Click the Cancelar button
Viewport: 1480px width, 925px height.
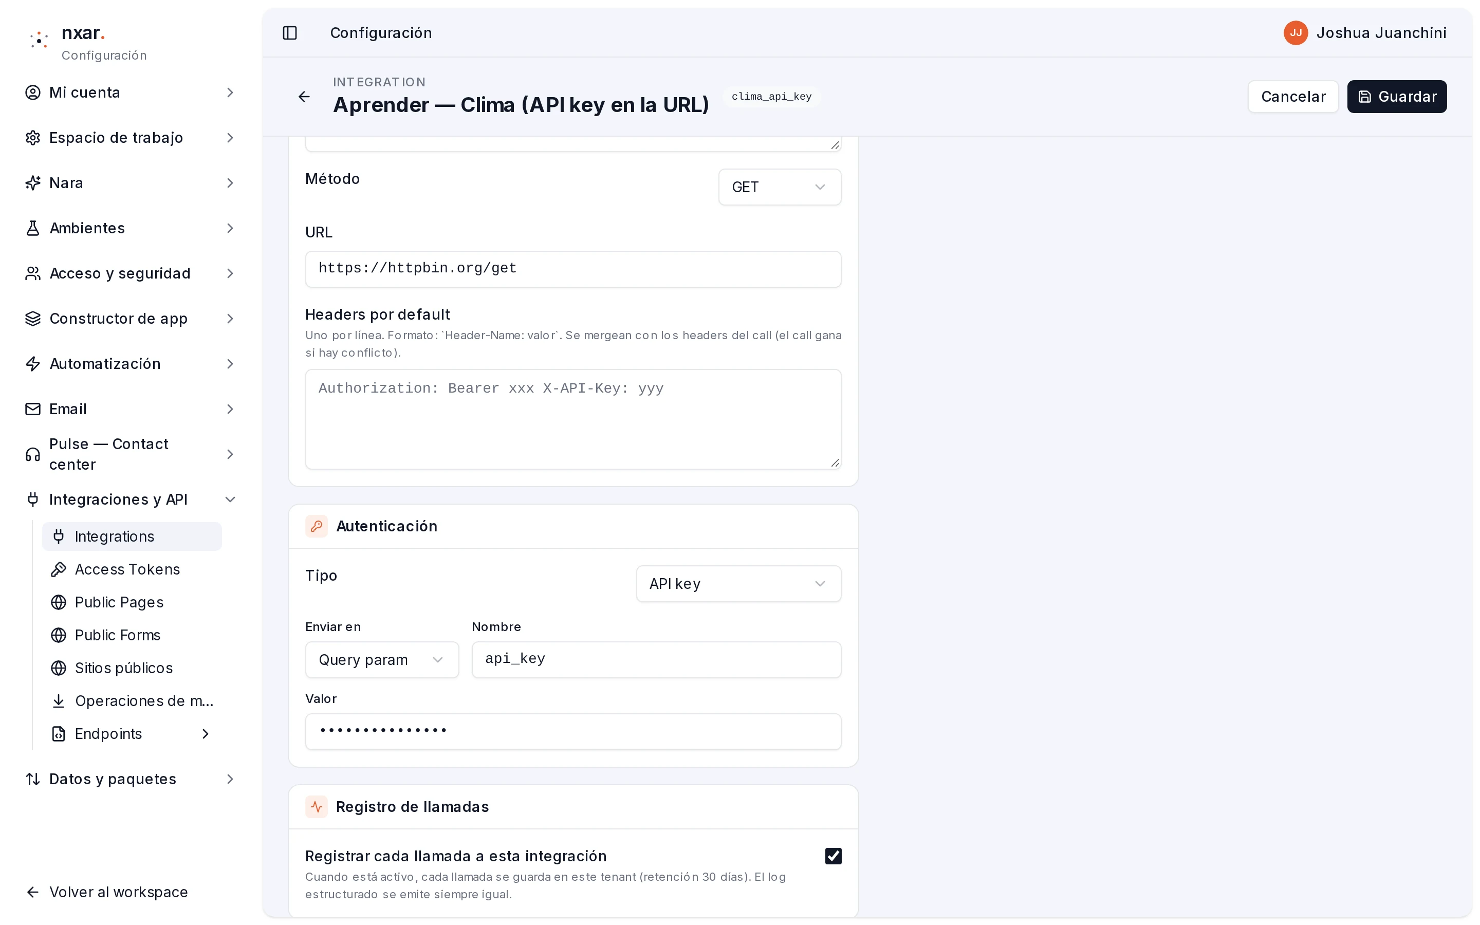coord(1293,97)
